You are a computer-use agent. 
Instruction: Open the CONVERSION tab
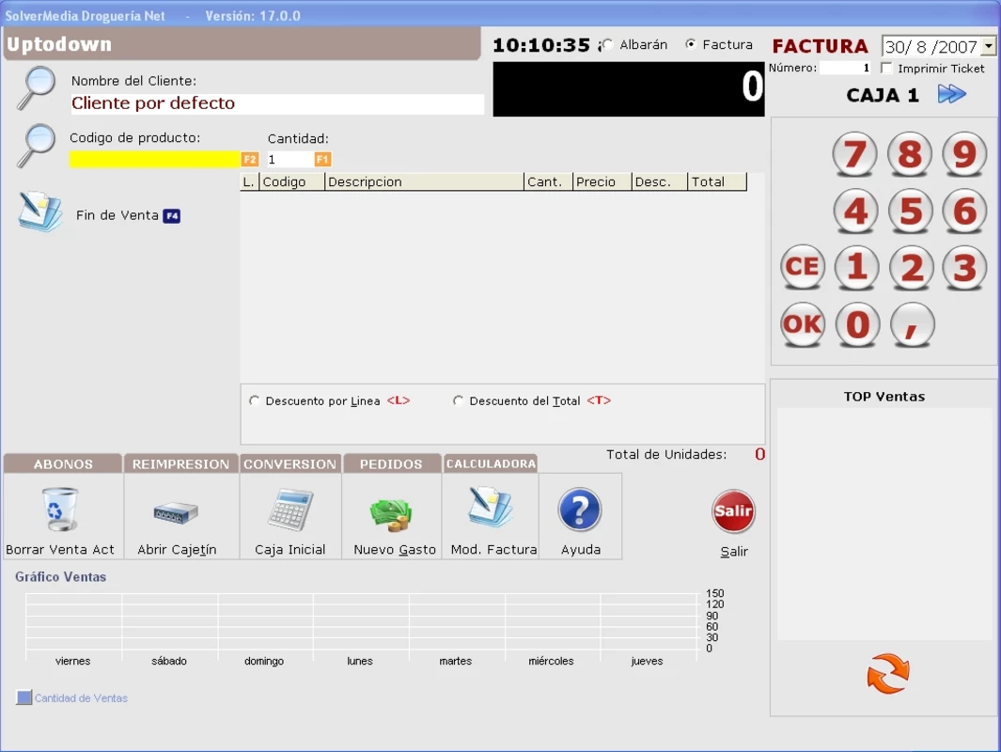pos(289,464)
